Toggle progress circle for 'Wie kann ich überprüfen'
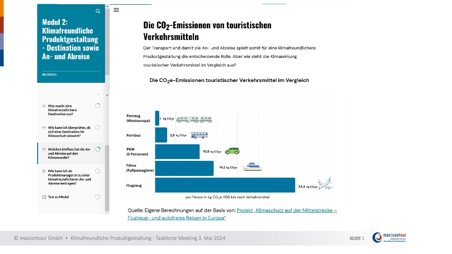The width and height of the screenshot is (452, 254). [x=98, y=127]
